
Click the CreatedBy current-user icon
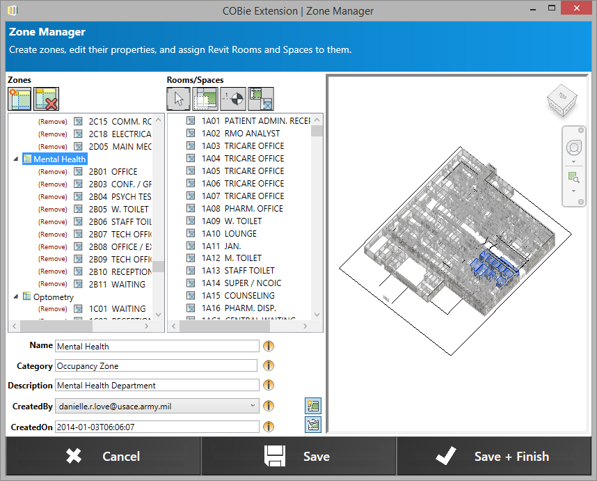coord(312,405)
